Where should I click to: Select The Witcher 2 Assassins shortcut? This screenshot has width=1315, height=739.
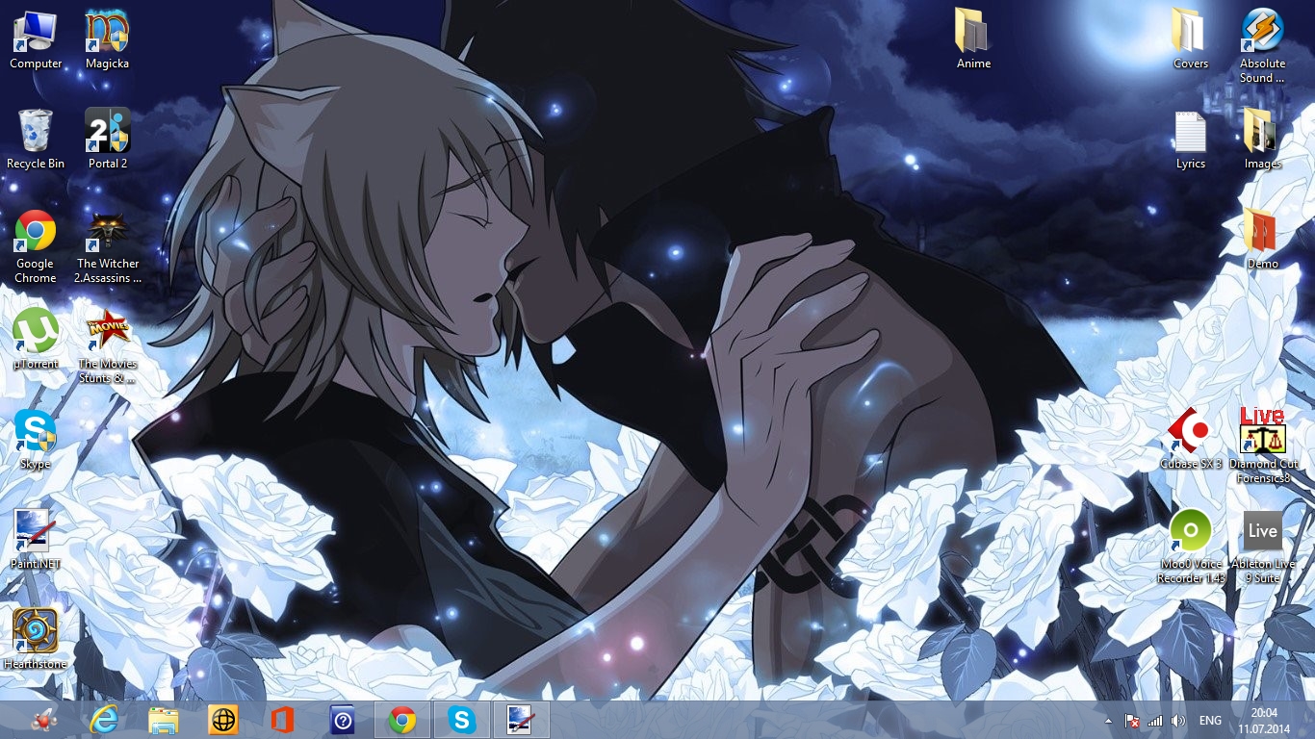pos(108,247)
